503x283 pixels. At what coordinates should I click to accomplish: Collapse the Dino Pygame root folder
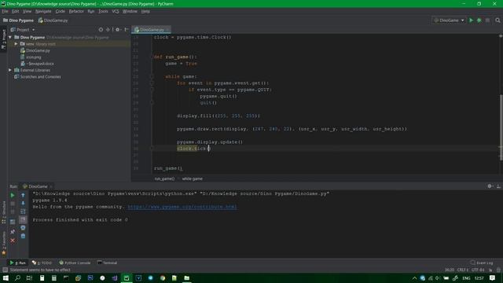pos(10,37)
